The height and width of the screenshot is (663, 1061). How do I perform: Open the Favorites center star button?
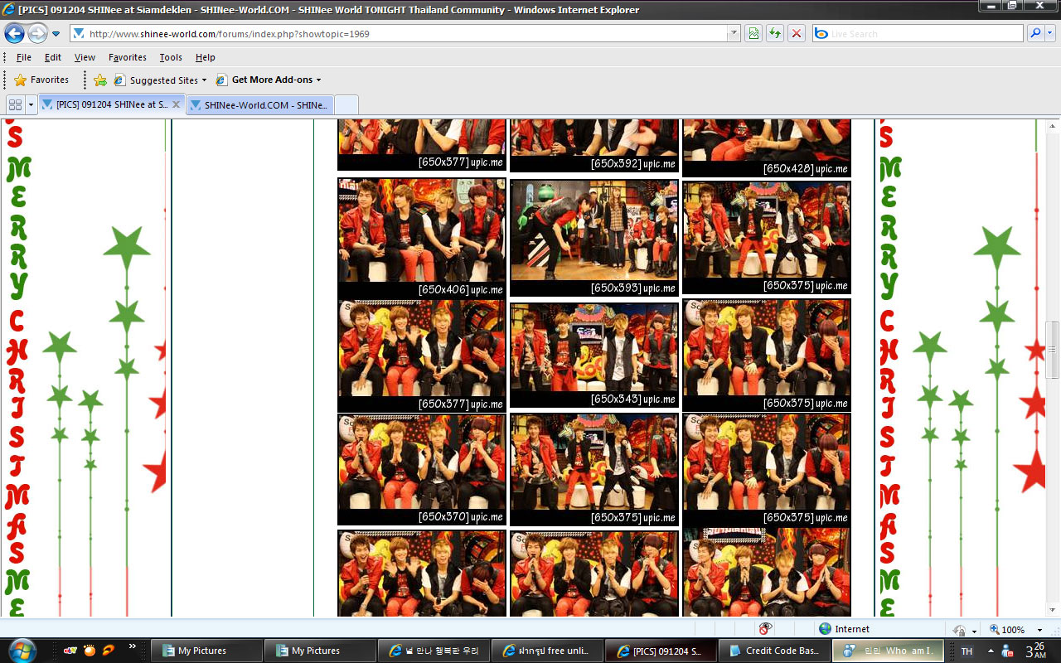(x=41, y=80)
